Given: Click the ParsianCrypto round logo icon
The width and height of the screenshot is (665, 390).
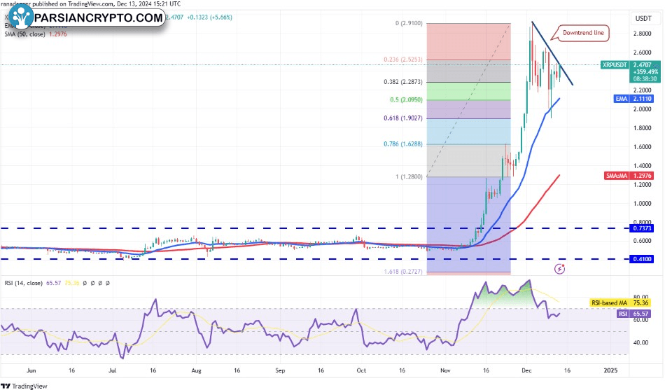Looking at the screenshot, I should (x=21, y=18).
